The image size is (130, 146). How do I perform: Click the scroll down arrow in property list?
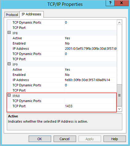119,109
